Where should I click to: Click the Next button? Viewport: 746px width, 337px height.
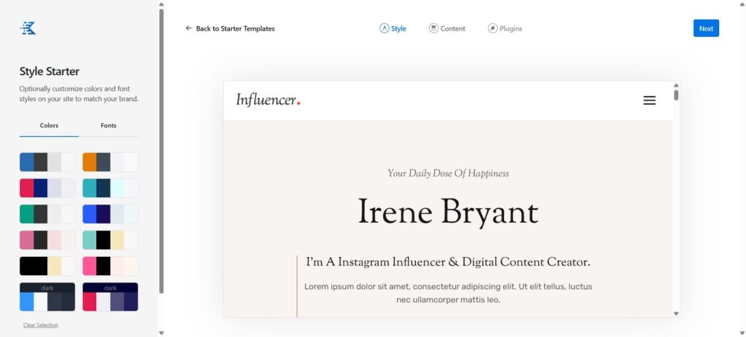(706, 28)
